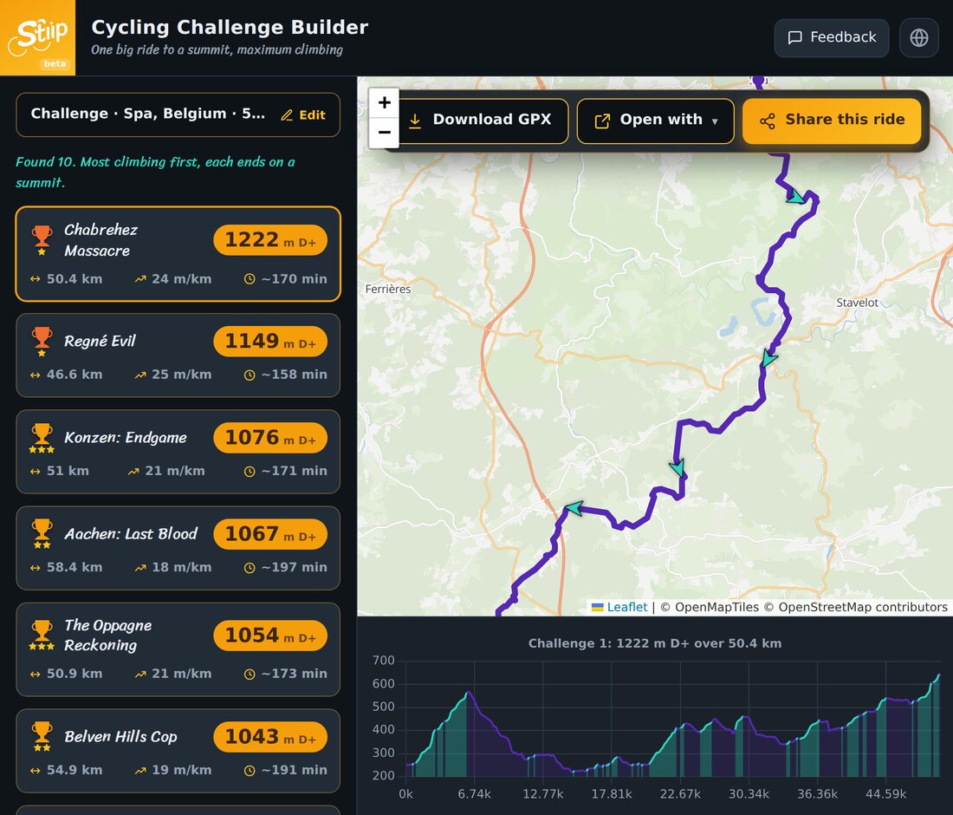
Task: Click the gradient icon beside 18 m/km
Action: click(140, 567)
